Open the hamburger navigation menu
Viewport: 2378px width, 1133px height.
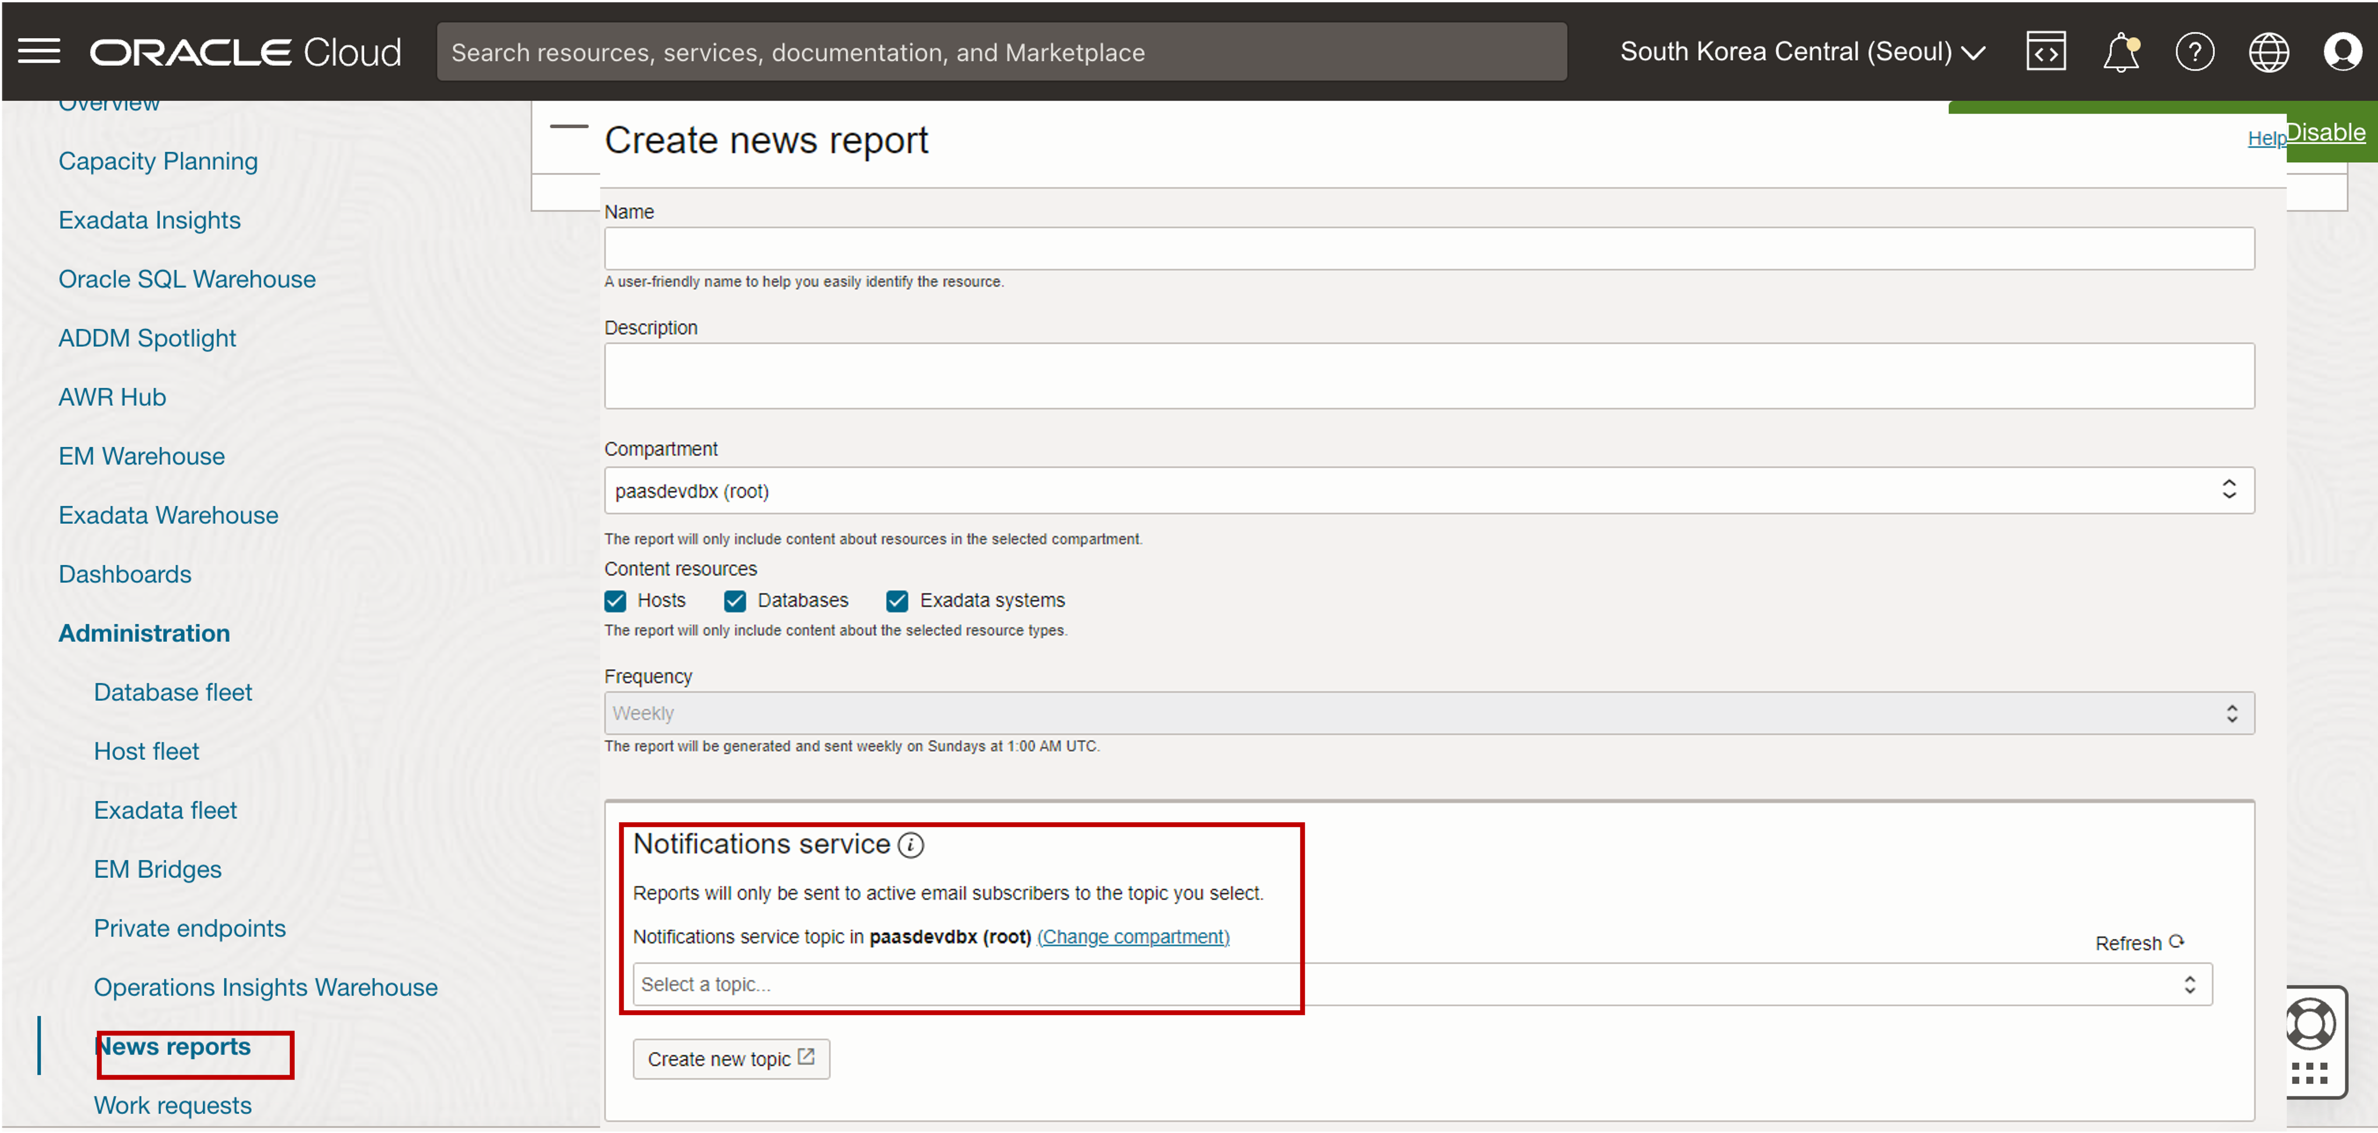(x=39, y=52)
